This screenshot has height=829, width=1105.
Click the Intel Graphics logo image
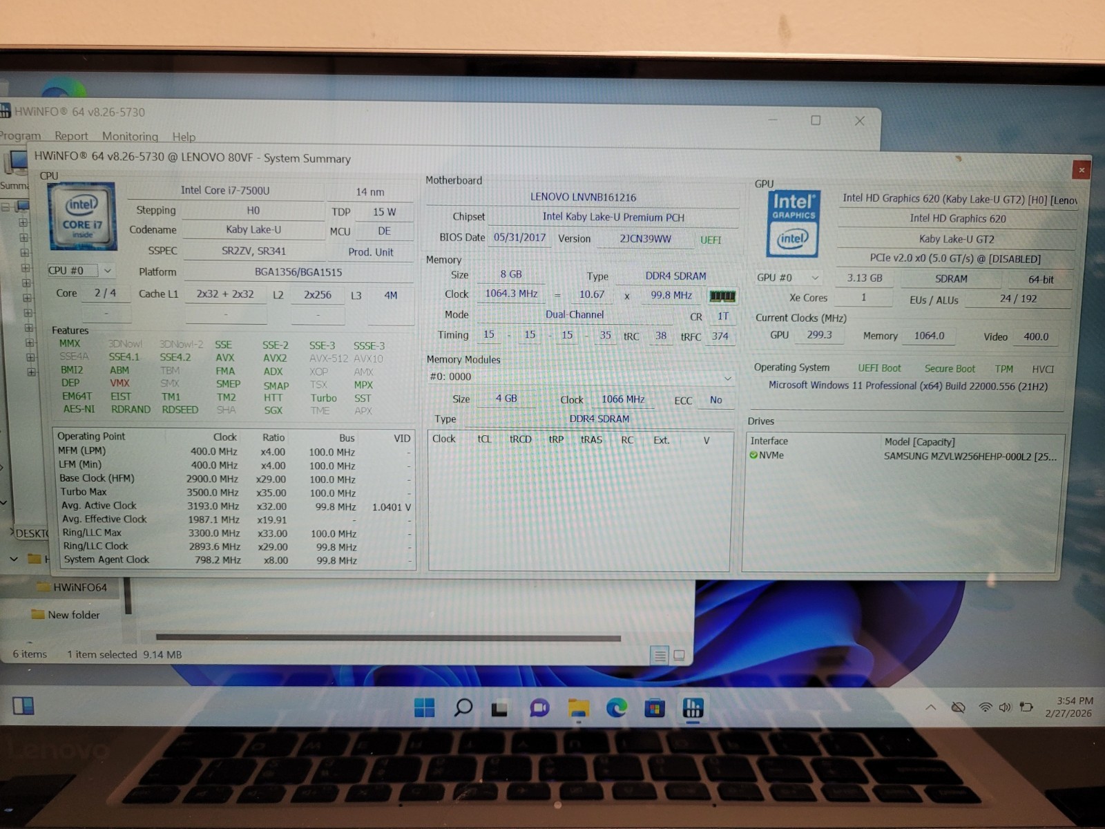(794, 224)
